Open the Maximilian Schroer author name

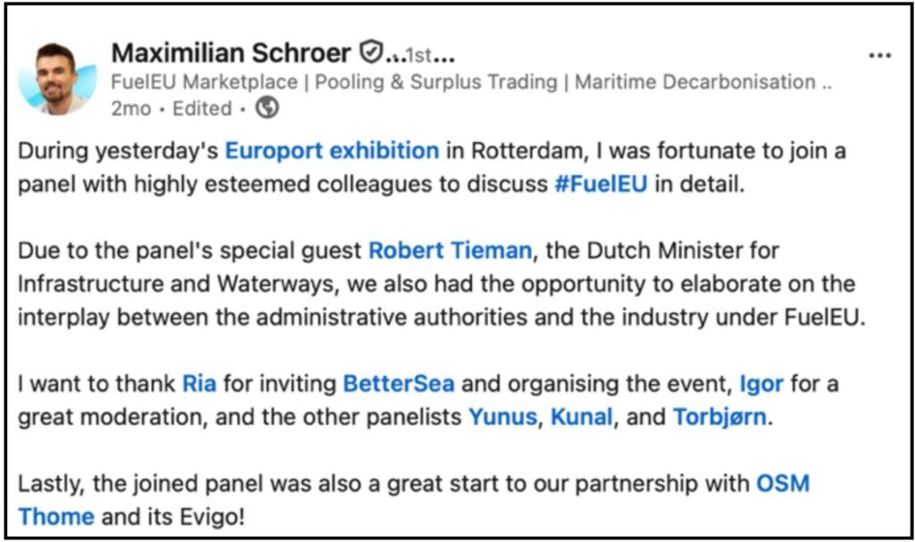click(231, 54)
